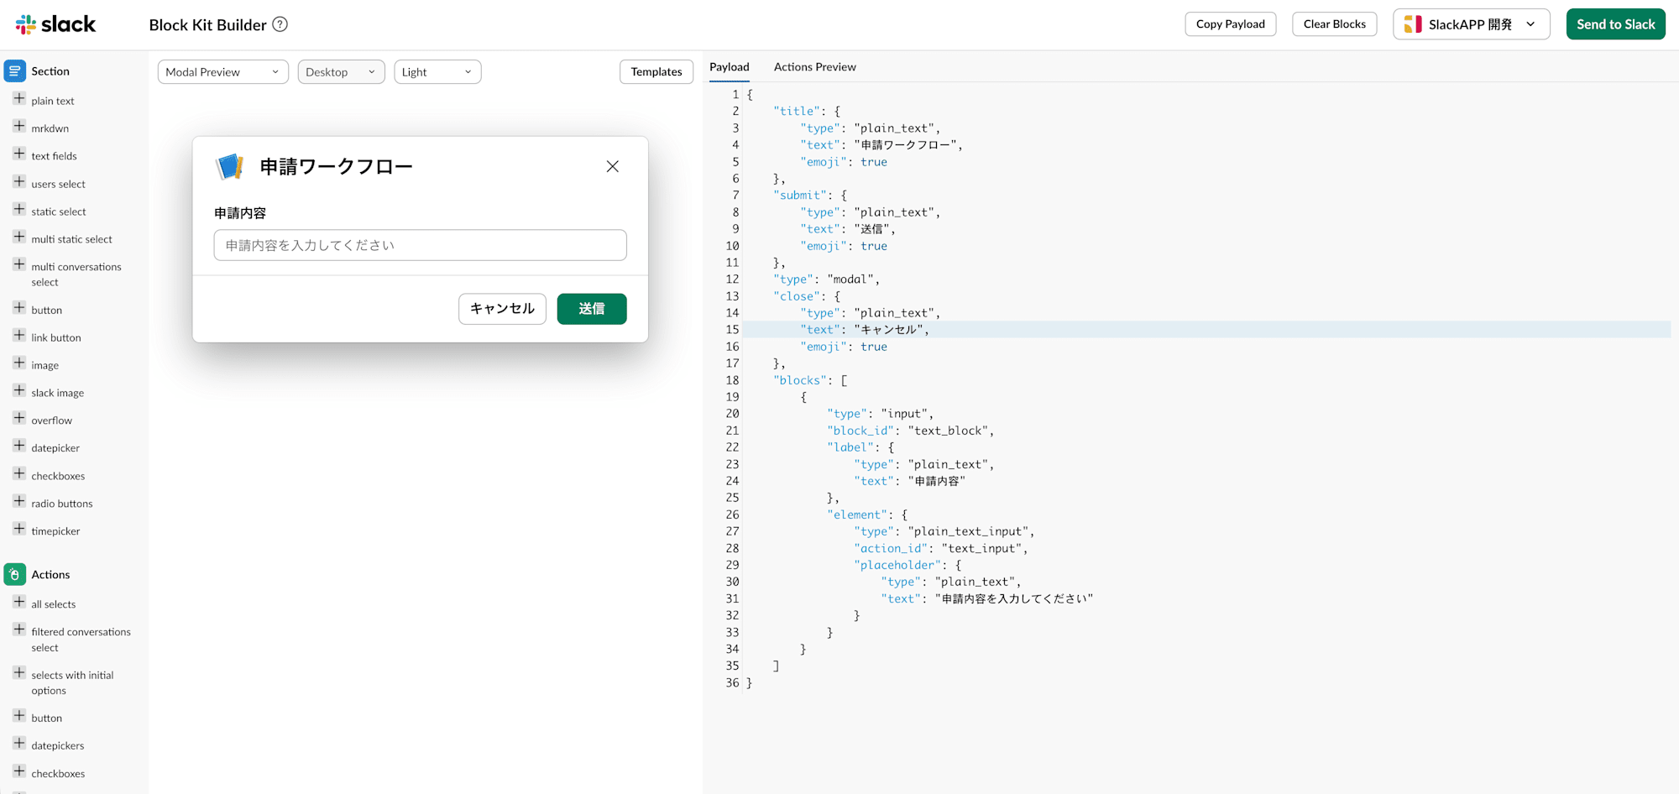Select the Payload tab
The image size is (1679, 794).
tap(729, 67)
